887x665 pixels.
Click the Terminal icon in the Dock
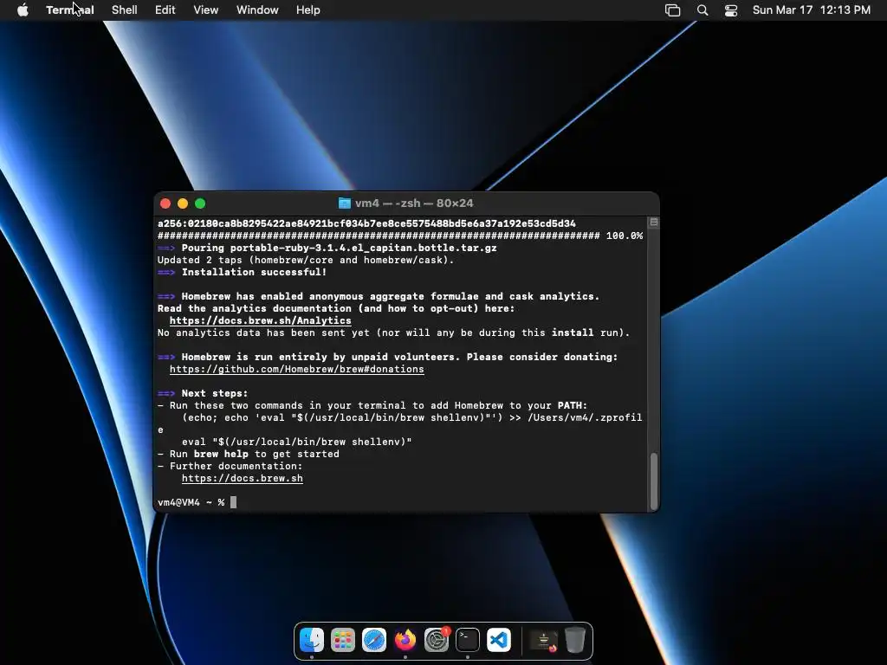point(467,640)
